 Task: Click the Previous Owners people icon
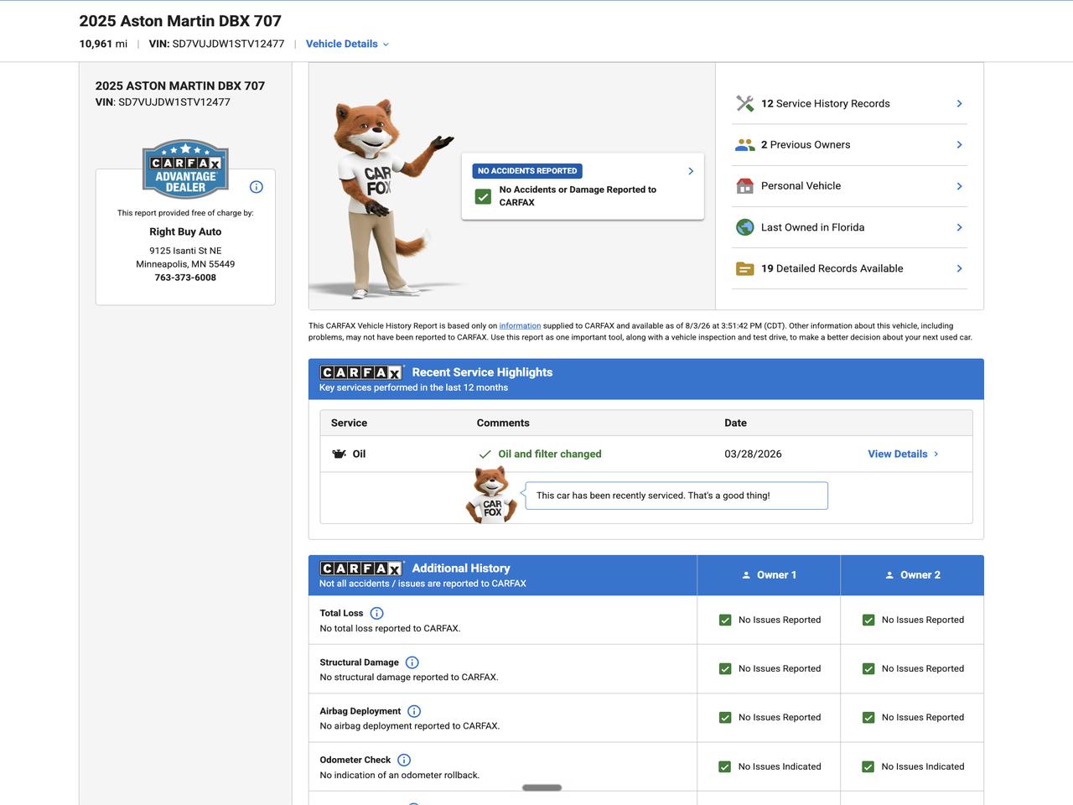[744, 145]
